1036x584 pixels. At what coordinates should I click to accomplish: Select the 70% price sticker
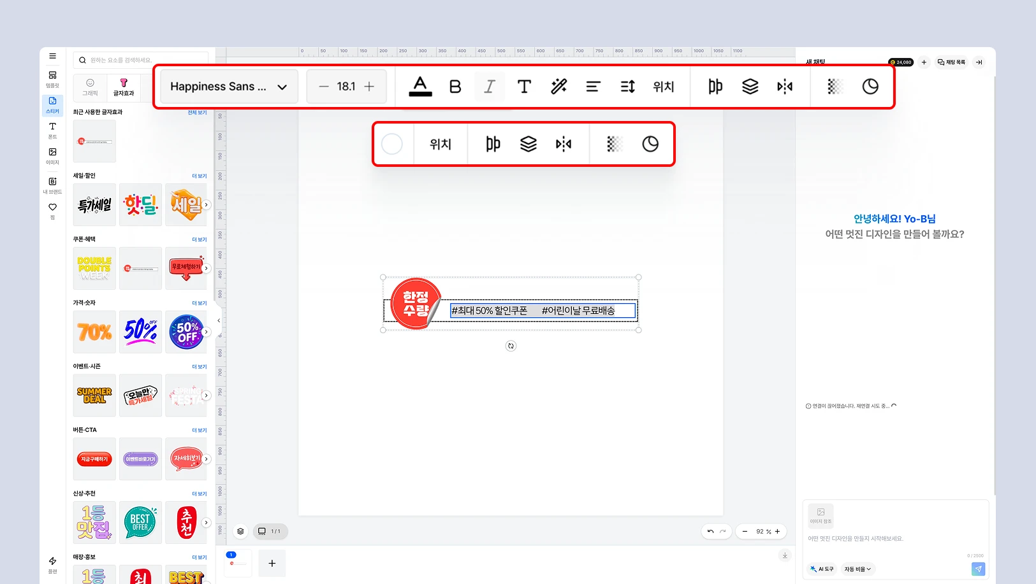[x=94, y=332]
